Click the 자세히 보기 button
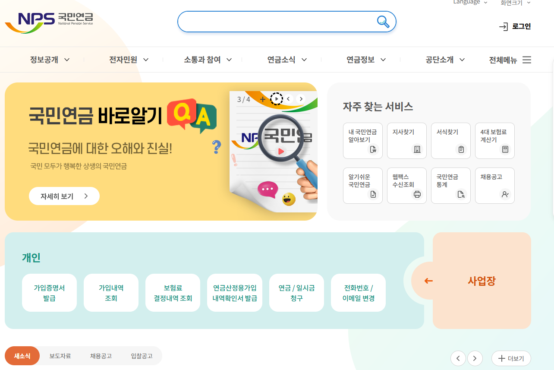Image resolution: width=554 pixels, height=370 pixels. 64,196
